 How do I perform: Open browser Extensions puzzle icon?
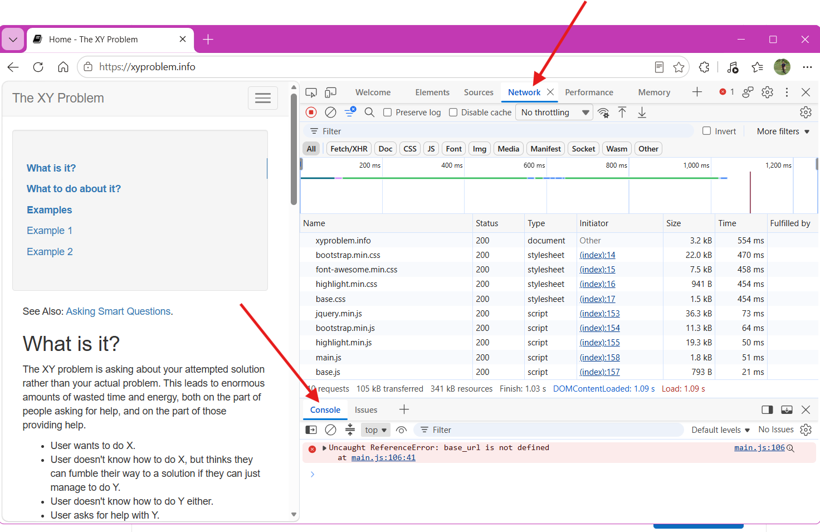click(x=704, y=67)
